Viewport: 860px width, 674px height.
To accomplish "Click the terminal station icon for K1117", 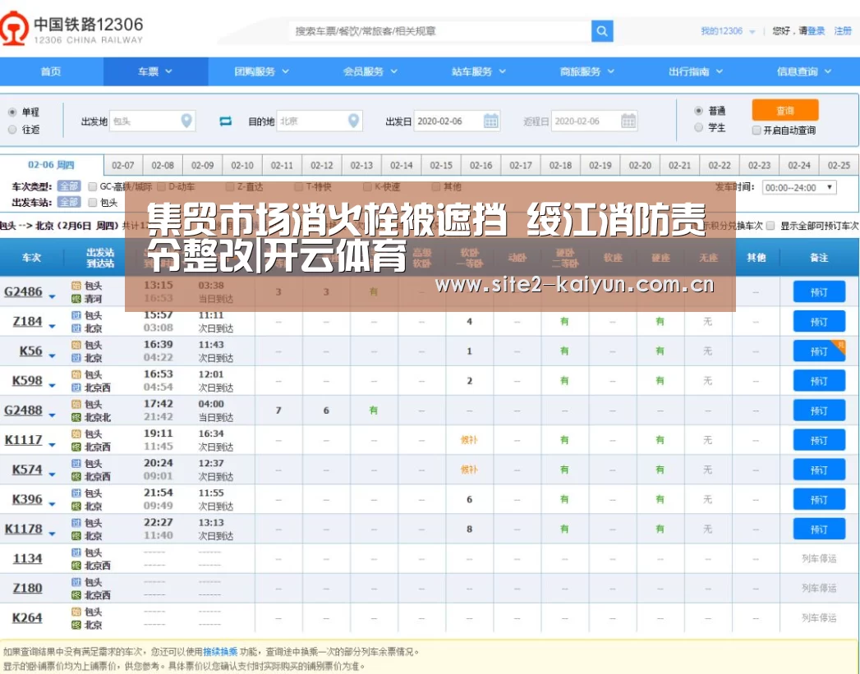I will [x=76, y=447].
